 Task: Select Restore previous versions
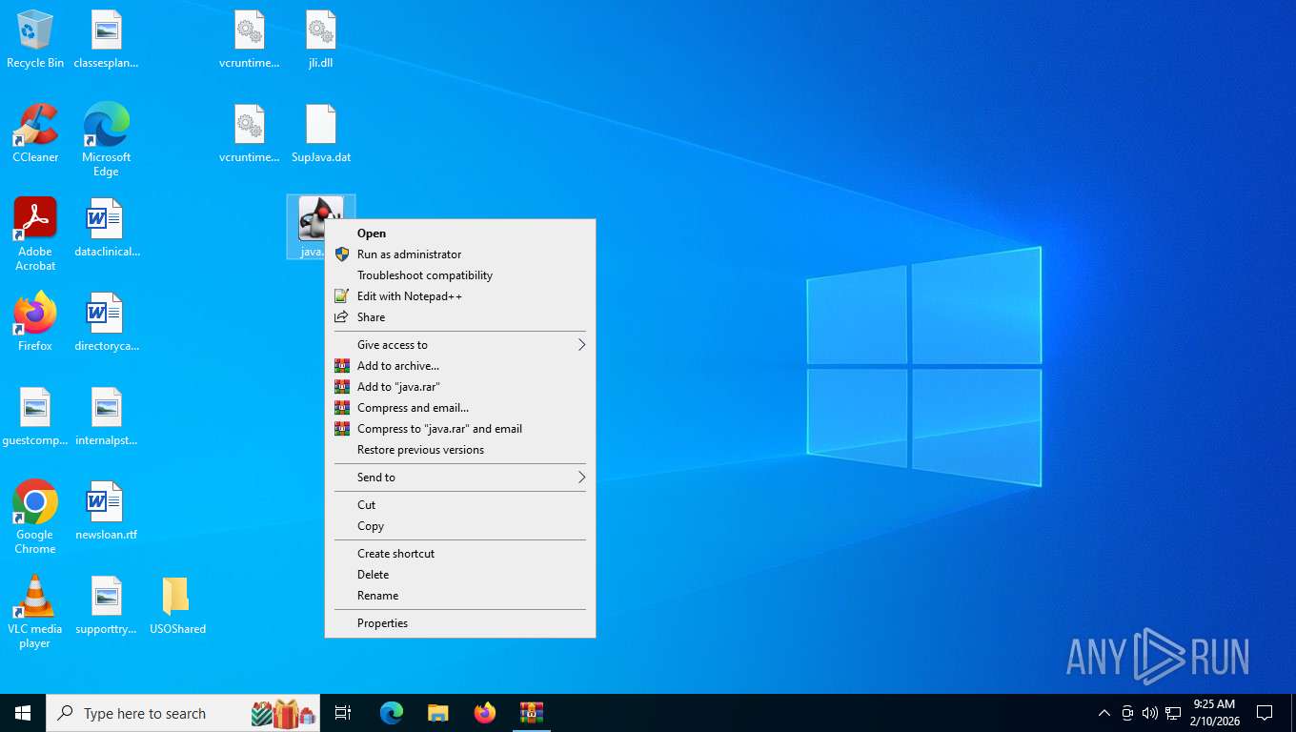tap(460, 450)
